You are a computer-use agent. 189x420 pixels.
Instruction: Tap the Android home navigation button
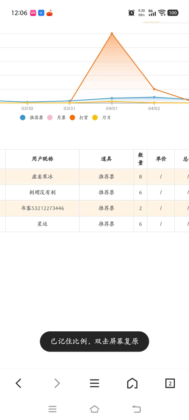pyautogui.click(x=94, y=409)
